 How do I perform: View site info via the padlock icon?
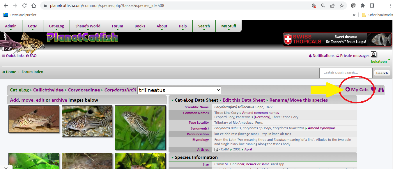click(x=45, y=6)
